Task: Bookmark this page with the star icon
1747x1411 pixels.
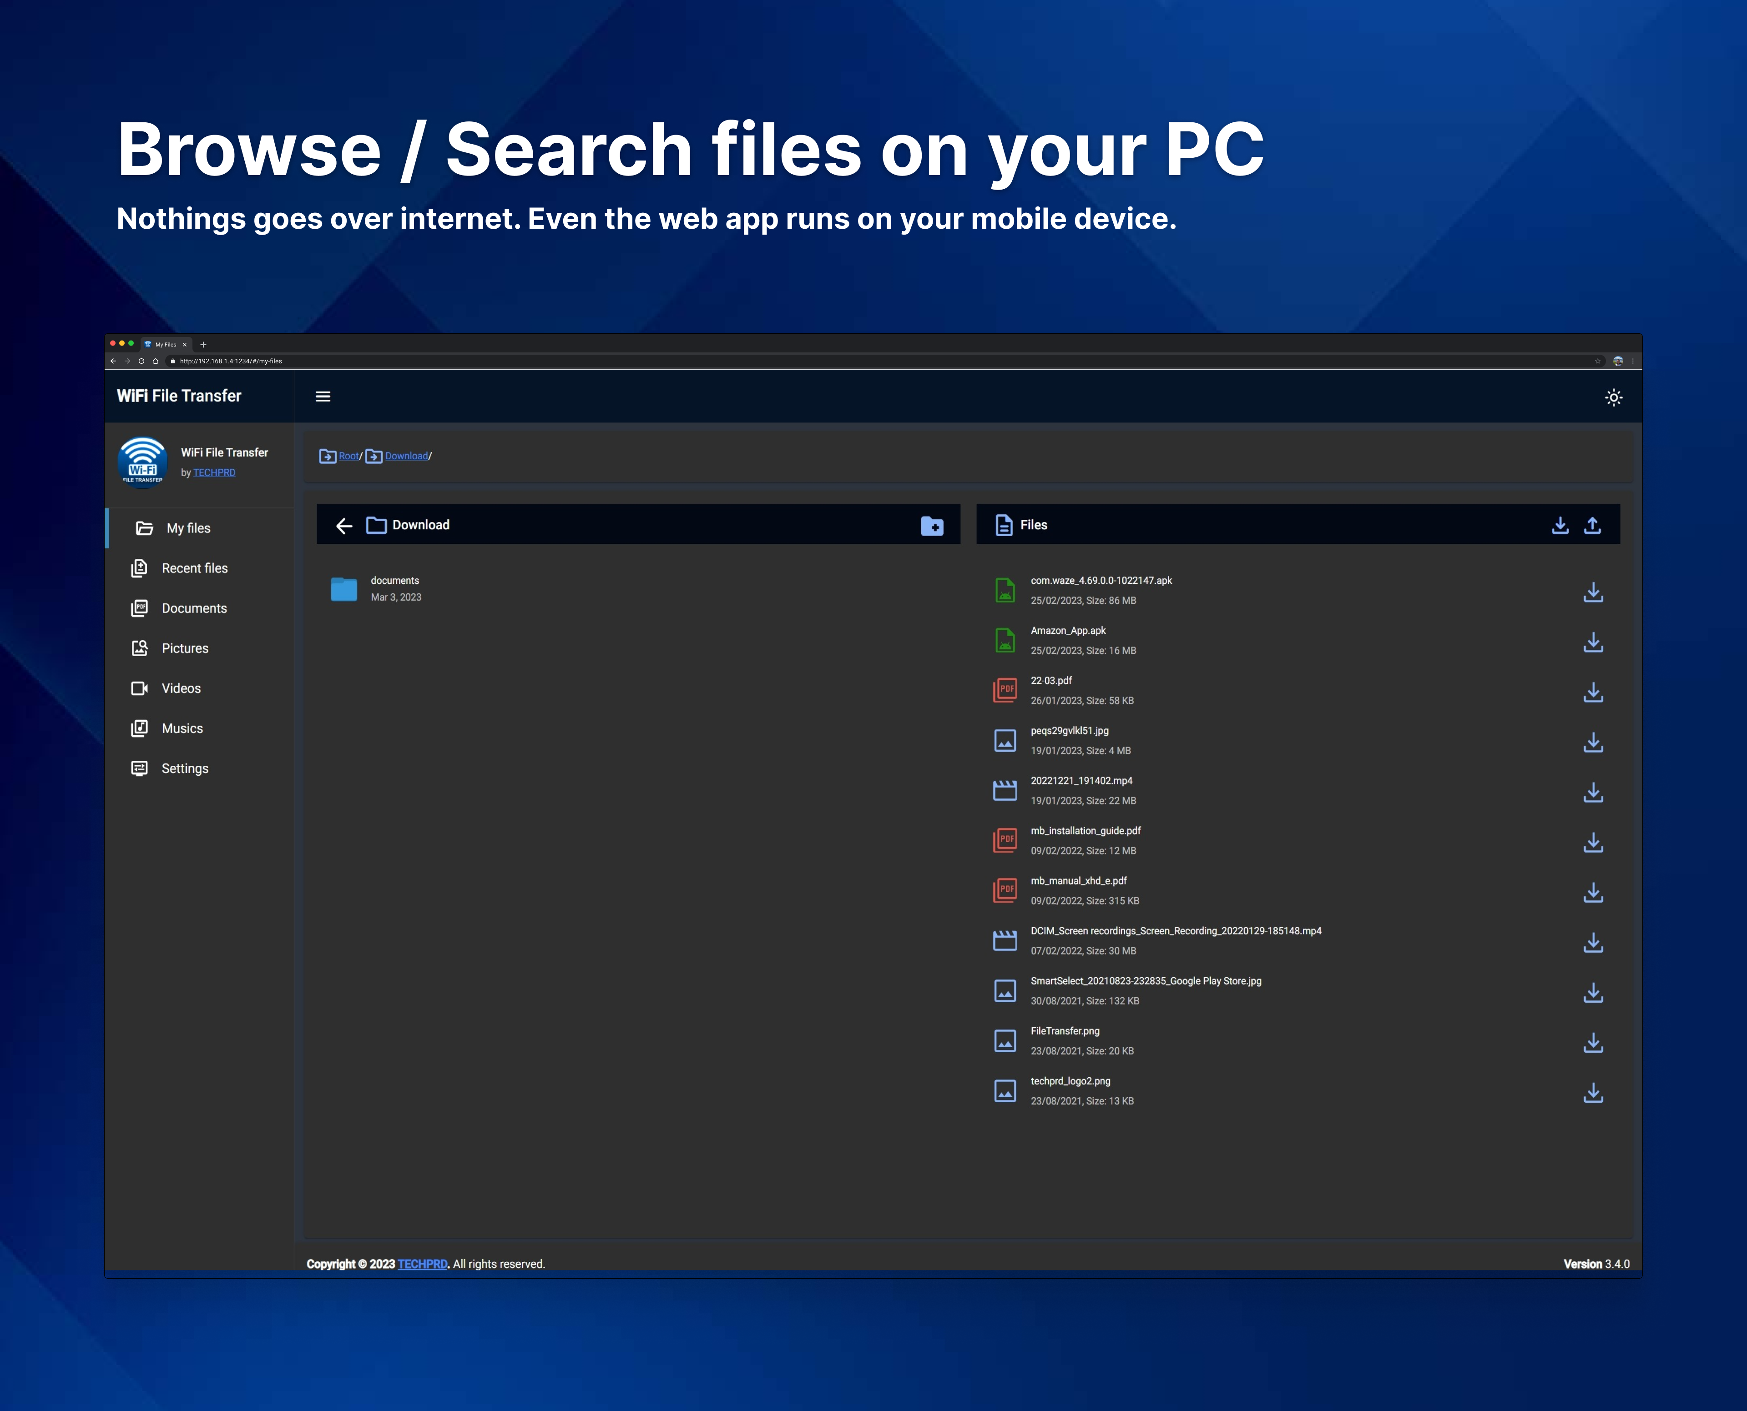Action: (x=1597, y=361)
